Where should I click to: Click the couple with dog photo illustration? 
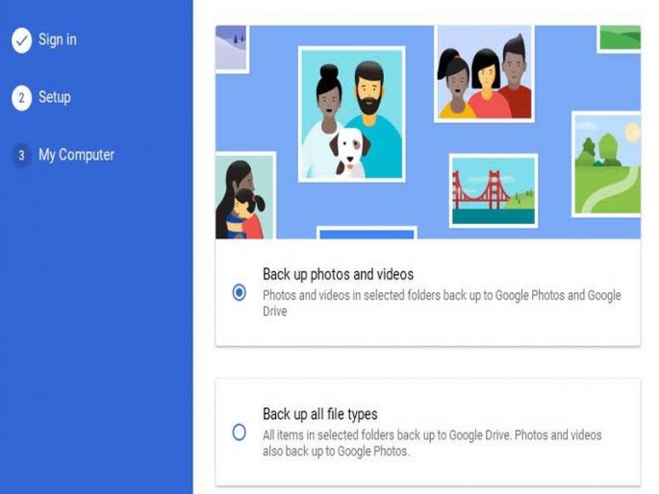[352, 114]
